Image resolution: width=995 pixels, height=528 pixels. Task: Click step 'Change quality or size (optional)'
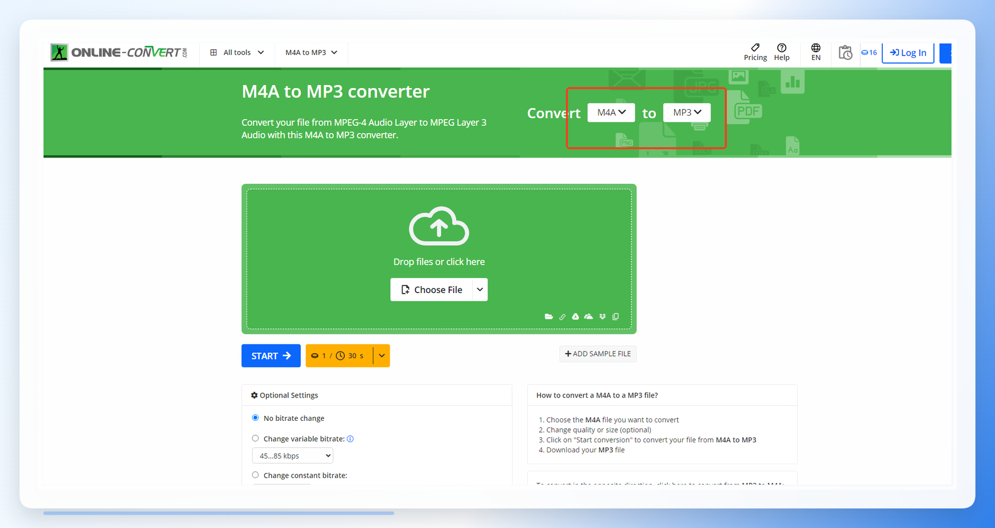tap(598, 430)
